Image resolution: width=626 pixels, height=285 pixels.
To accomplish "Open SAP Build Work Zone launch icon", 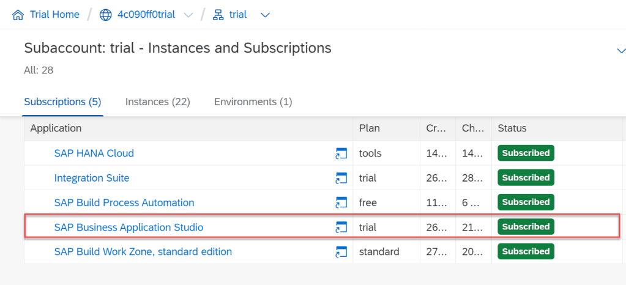I will tap(341, 252).
